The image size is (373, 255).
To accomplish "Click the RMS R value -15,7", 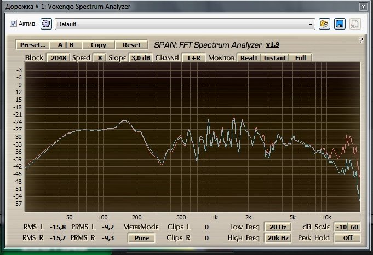I will pyautogui.click(x=58, y=238).
